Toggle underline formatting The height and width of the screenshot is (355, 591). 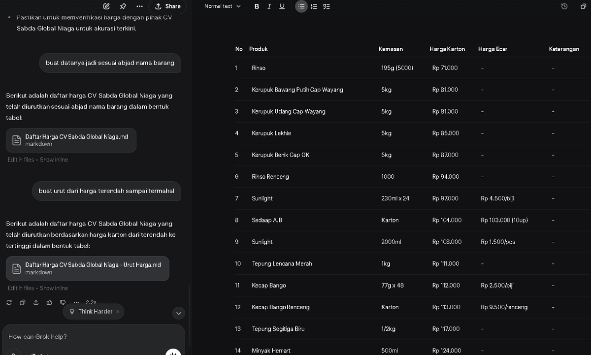click(x=282, y=6)
